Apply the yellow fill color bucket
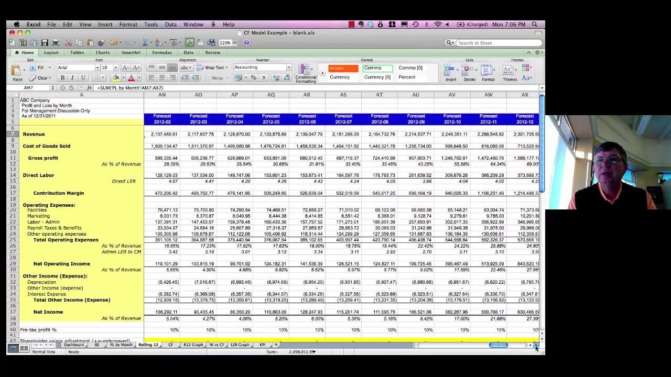Viewport: 671px width, 377px height. click(x=115, y=77)
